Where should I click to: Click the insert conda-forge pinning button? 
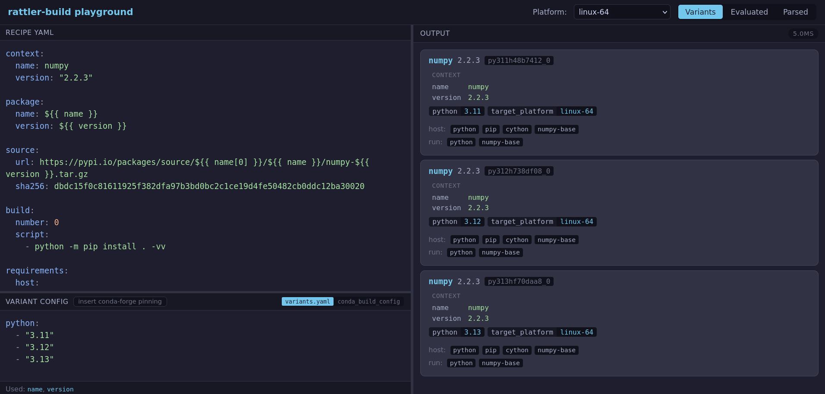pos(120,301)
